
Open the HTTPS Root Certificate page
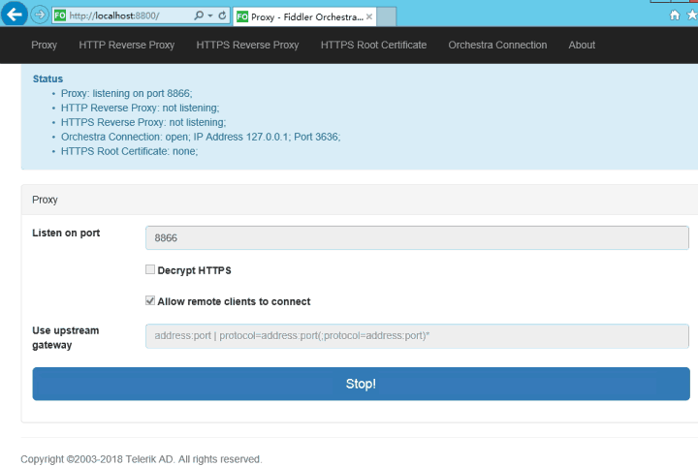pos(373,45)
